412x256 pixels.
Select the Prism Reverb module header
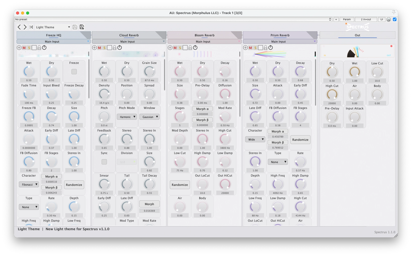coord(280,35)
